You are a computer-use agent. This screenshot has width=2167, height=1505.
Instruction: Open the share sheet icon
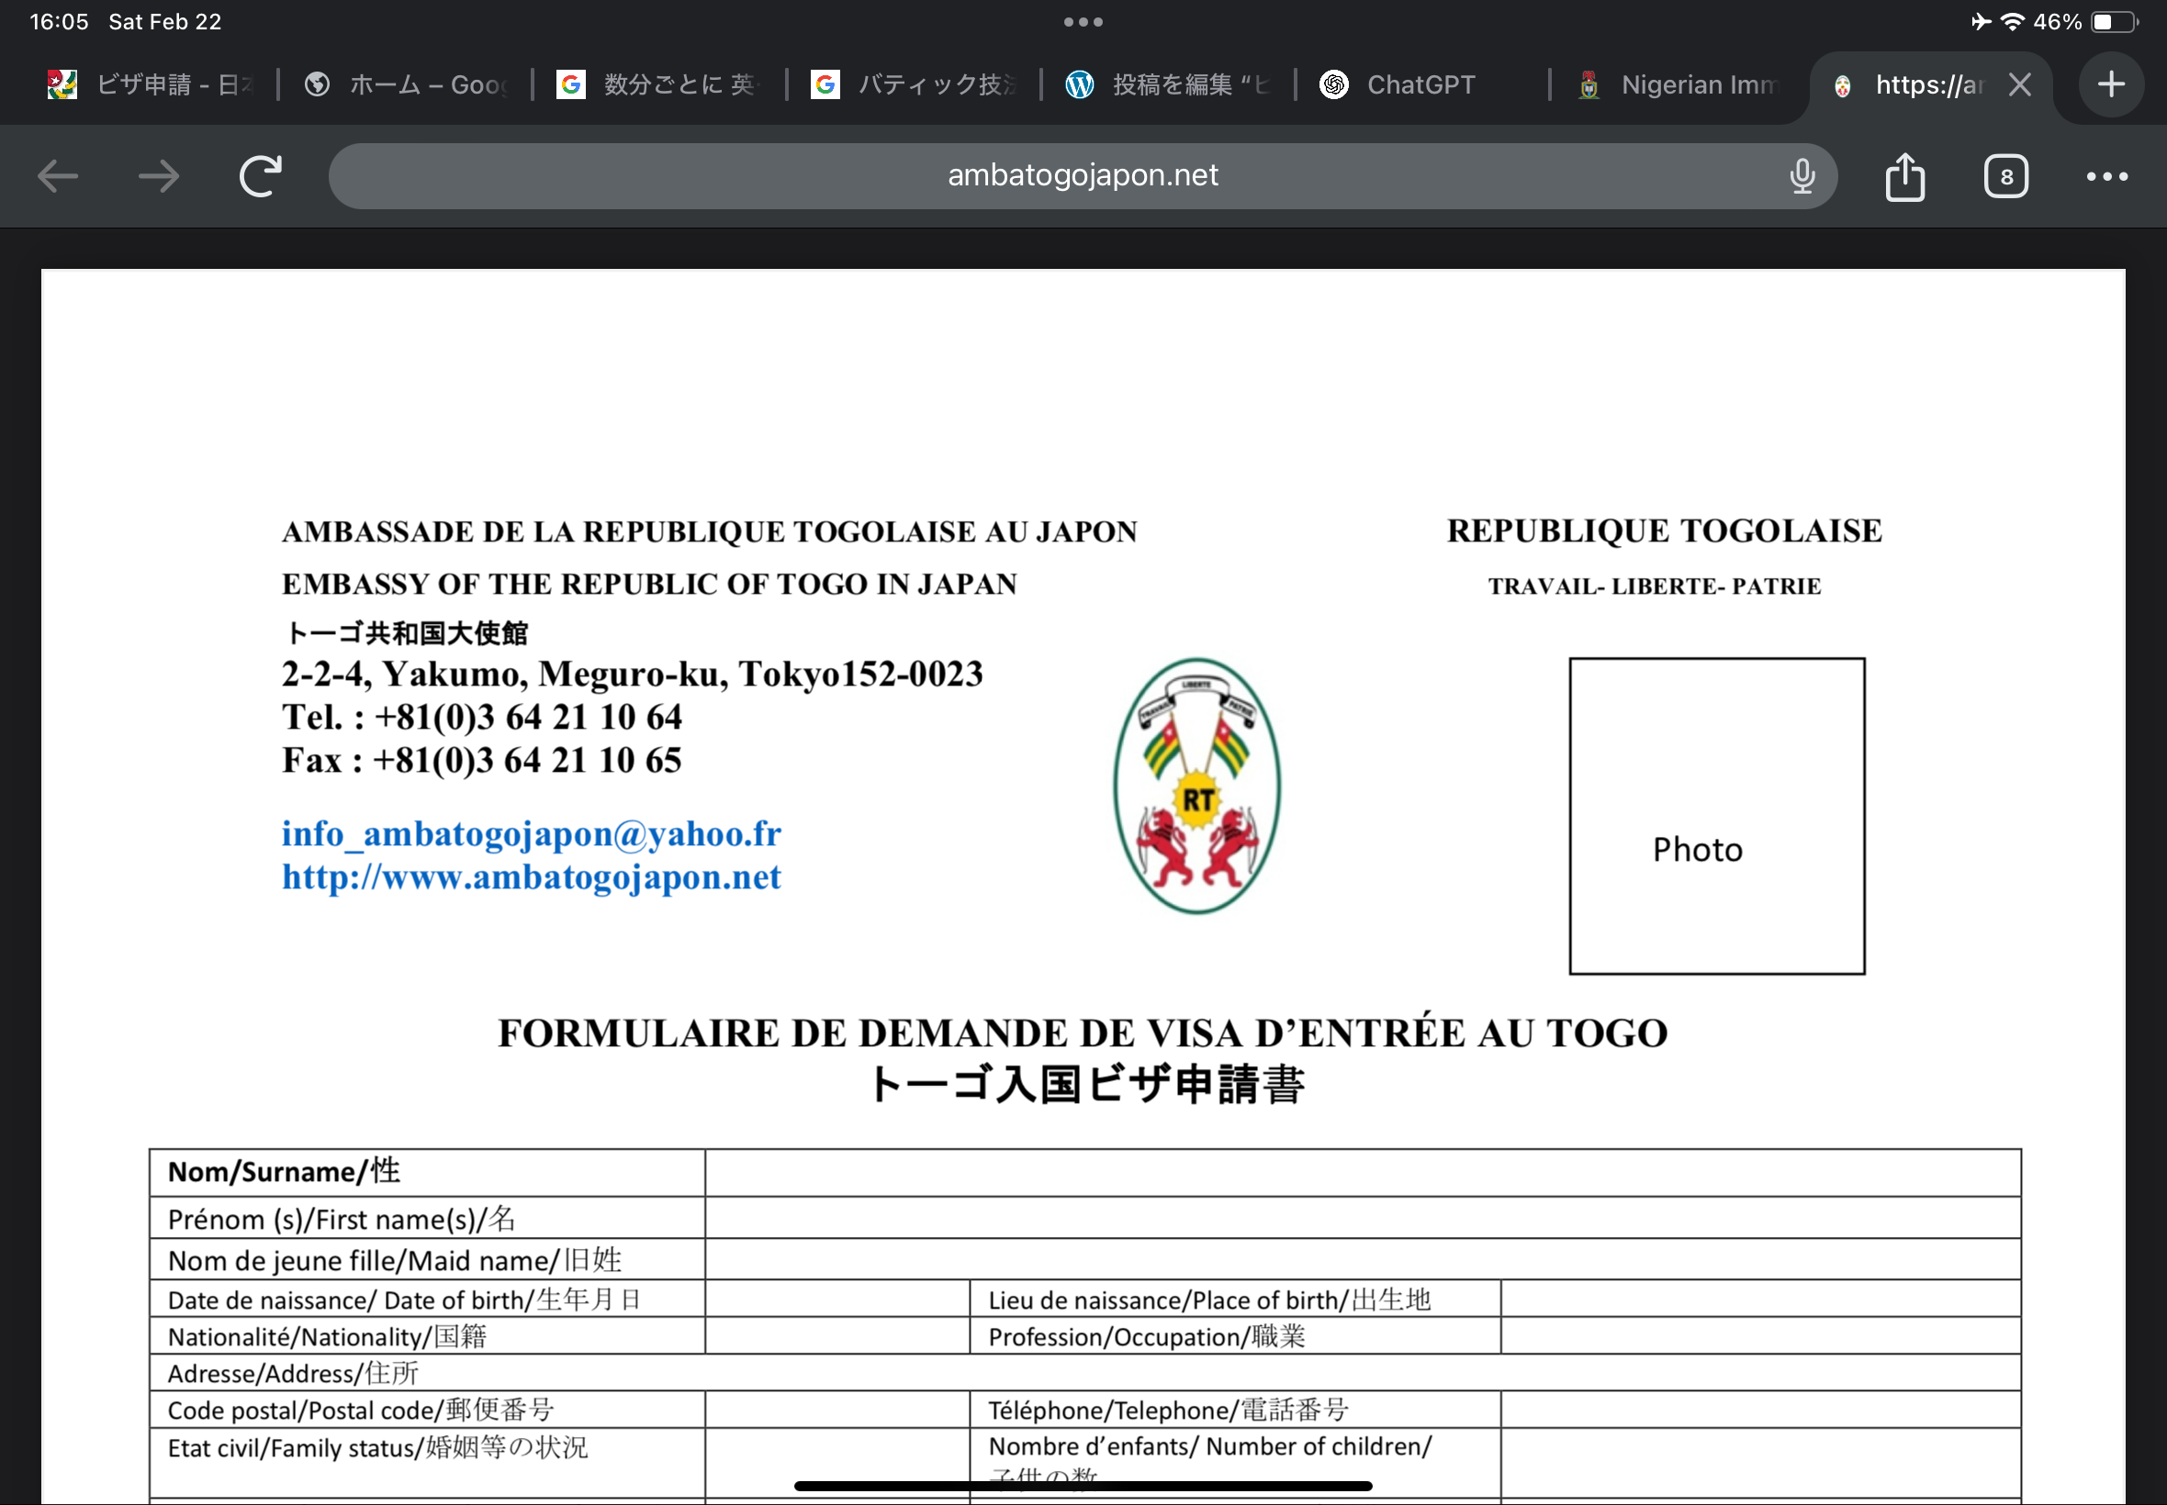pyautogui.click(x=1904, y=176)
